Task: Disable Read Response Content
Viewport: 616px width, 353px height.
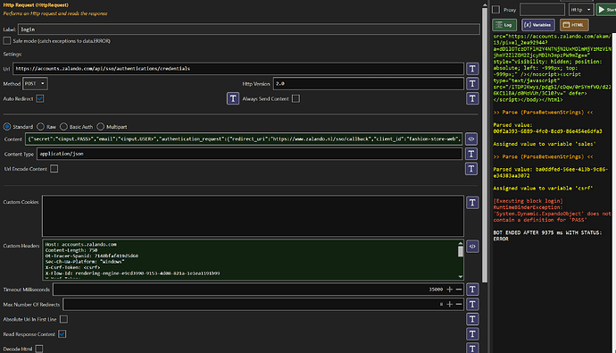Action: [62, 334]
